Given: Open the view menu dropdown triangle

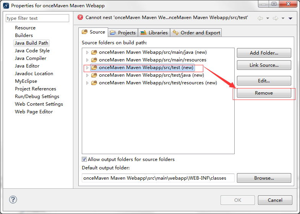Looking at the screenshot, I should pyautogui.click(x=290, y=18).
